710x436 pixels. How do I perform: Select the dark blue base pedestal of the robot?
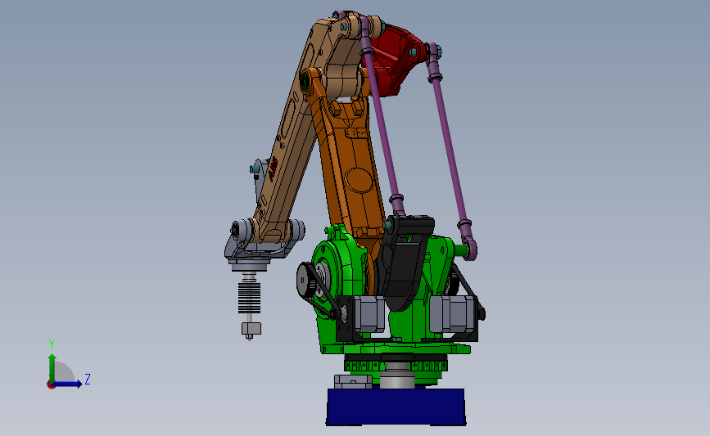tap(396, 407)
